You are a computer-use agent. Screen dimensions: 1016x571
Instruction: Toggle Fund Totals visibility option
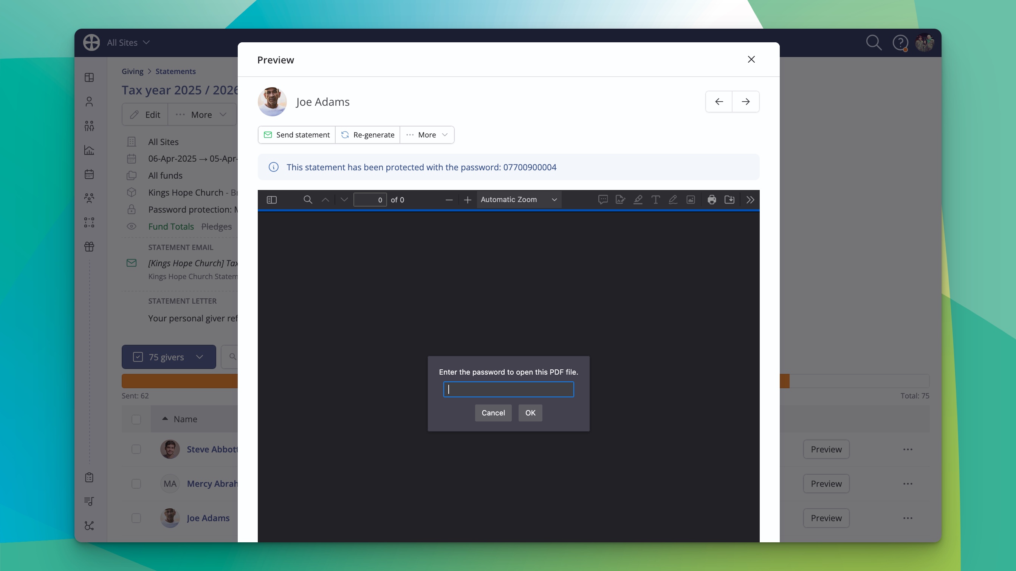[171, 227]
